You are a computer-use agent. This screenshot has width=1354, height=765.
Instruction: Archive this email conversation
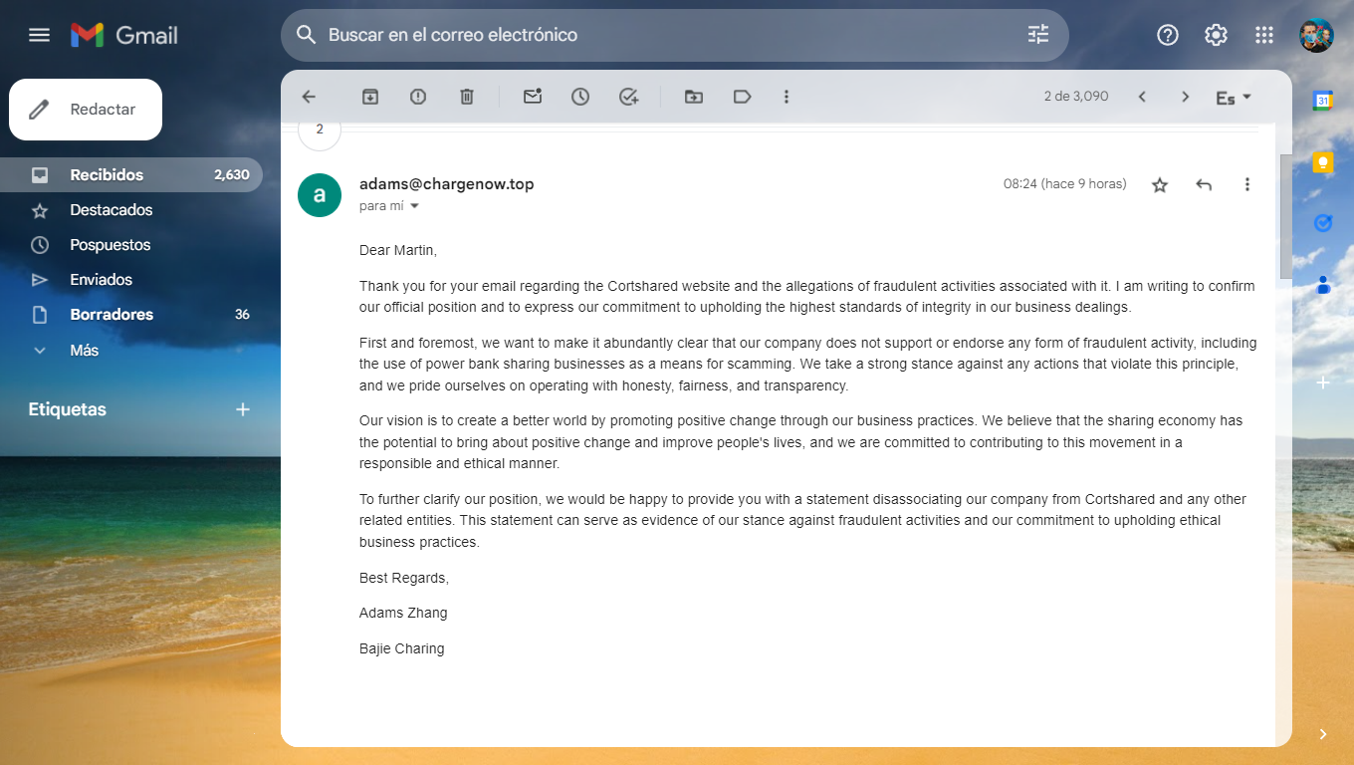[x=370, y=97]
